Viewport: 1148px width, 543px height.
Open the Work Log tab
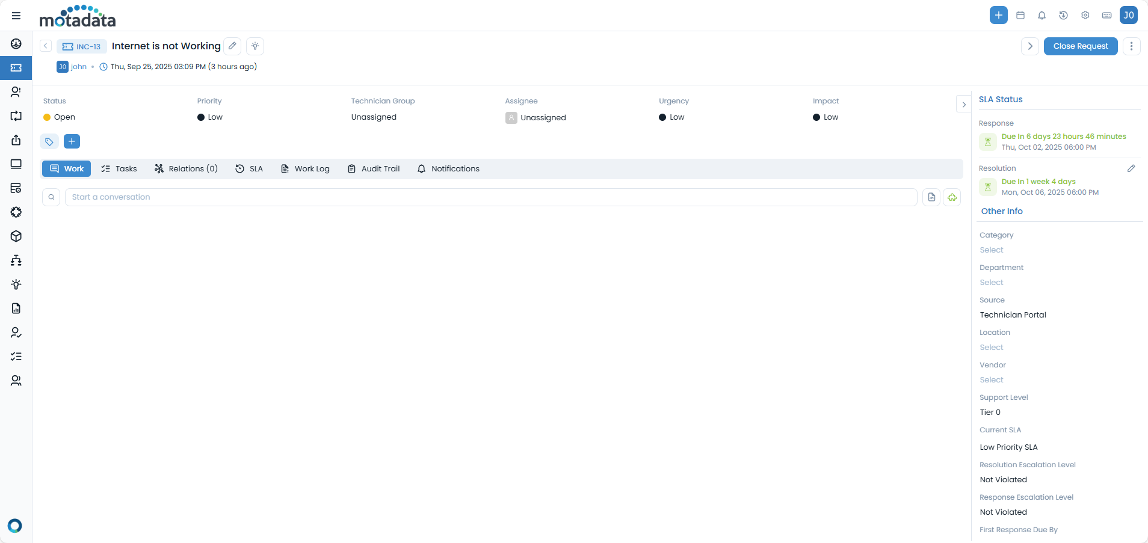tap(305, 169)
